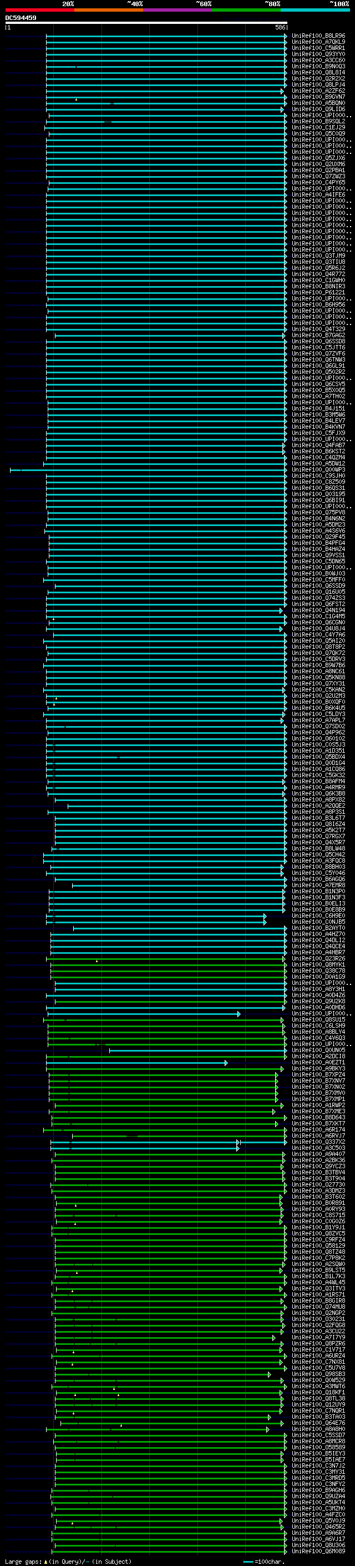Open hit UniRef100_A7QKL9

tap(318, 43)
